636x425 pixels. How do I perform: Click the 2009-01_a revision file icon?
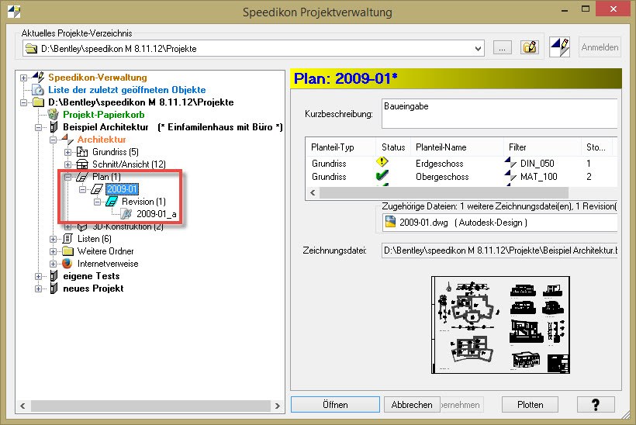click(126, 214)
